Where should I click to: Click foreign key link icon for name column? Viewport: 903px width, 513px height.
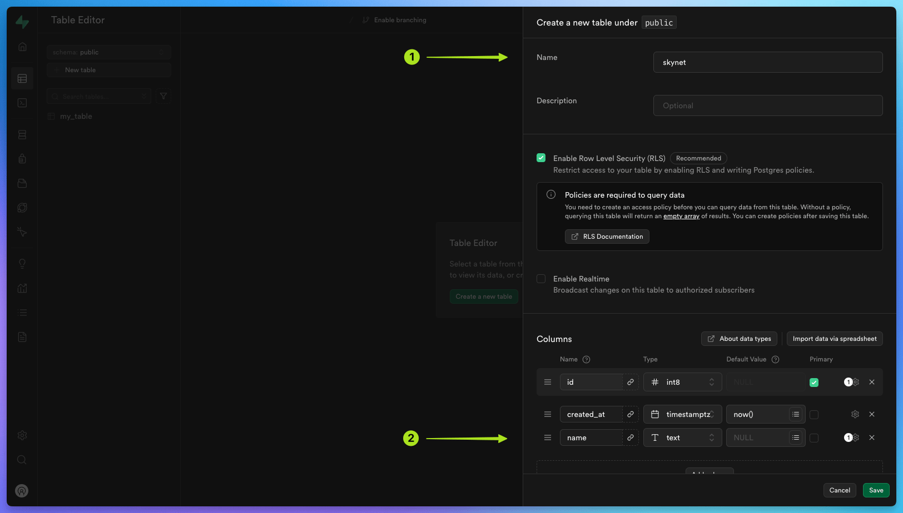631,437
